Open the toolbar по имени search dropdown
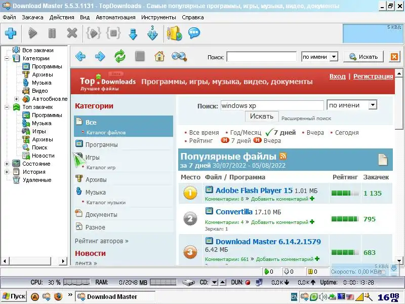 pyautogui.click(x=334, y=57)
